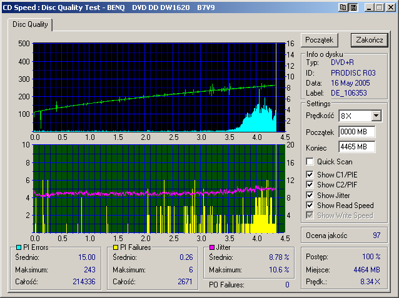This screenshot has width=399, height=298.
Task: Toggle the Show Jitter checkbox
Action: pos(310,195)
